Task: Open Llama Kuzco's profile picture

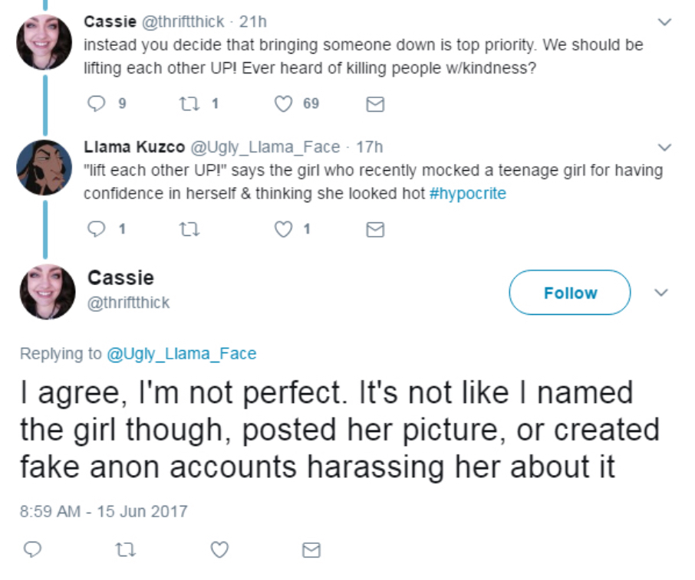Action: [x=44, y=168]
